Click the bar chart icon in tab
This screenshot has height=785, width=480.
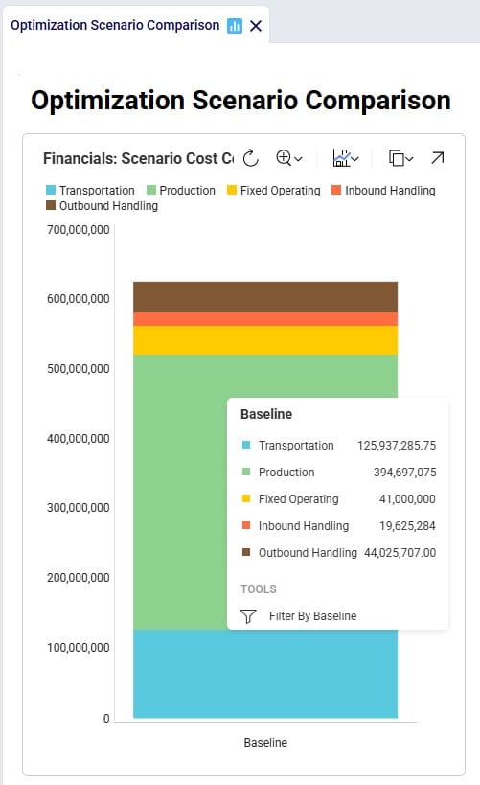point(234,26)
